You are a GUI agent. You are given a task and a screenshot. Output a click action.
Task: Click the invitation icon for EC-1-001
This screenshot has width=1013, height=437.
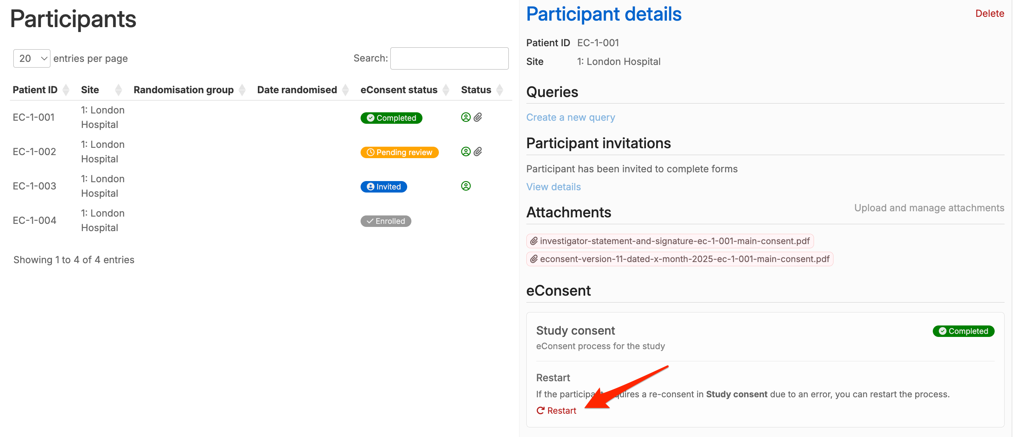[x=466, y=117]
